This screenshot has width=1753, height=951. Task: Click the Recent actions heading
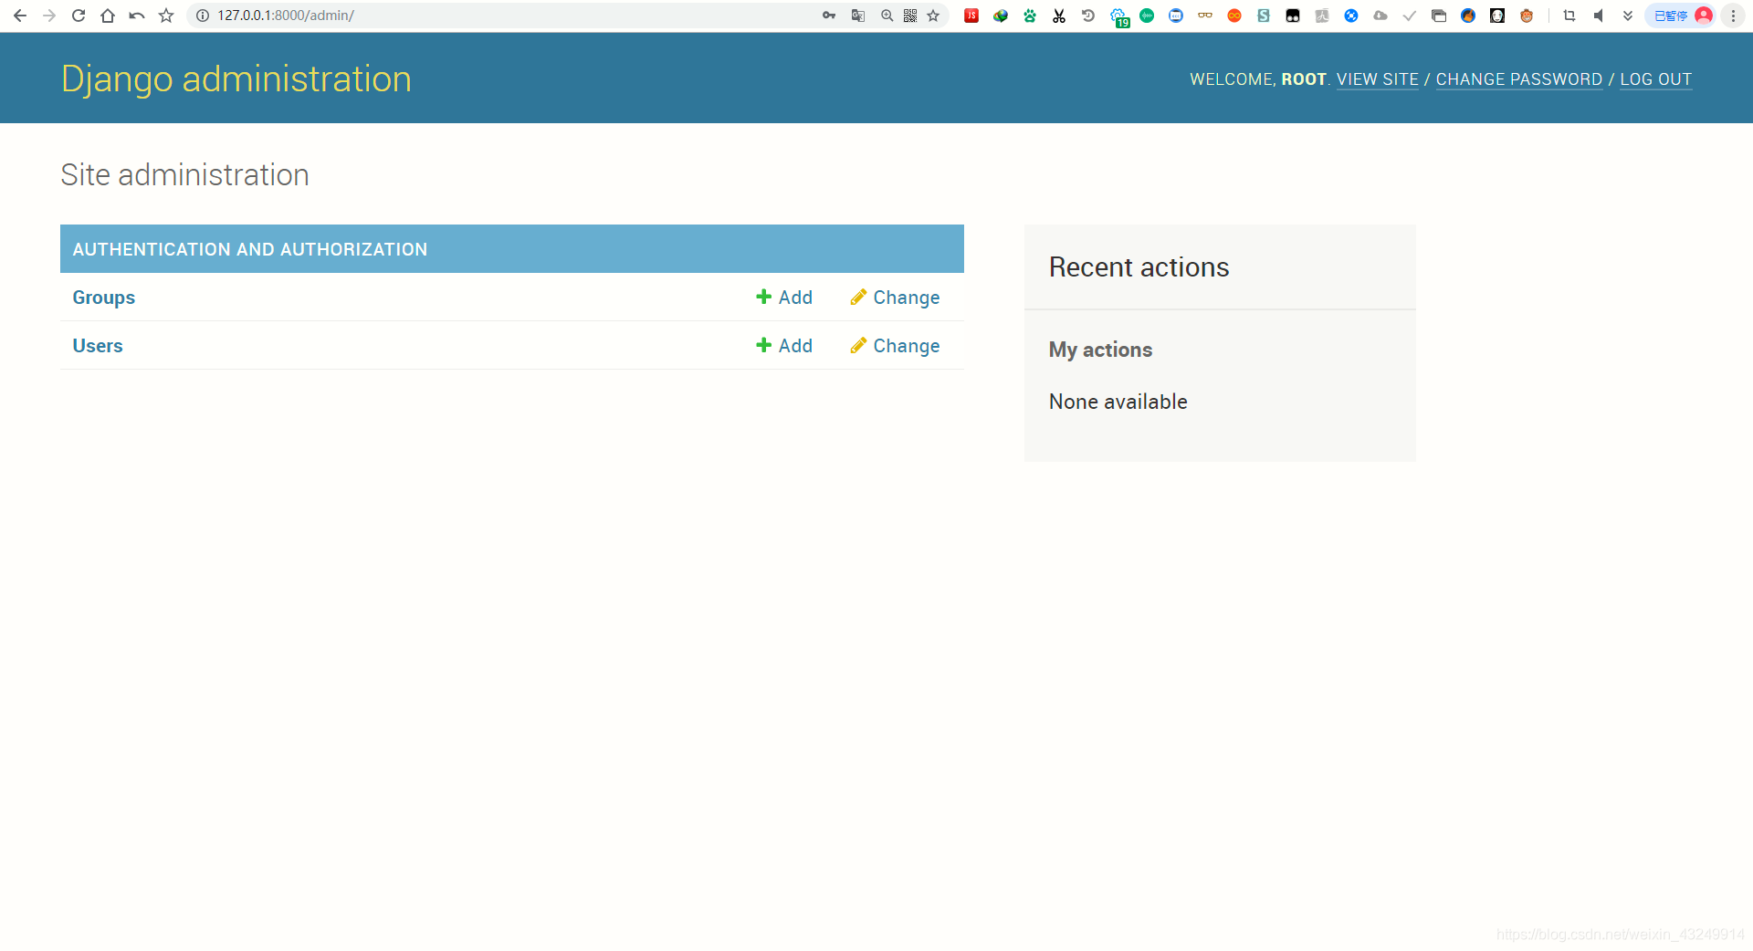pos(1139,267)
